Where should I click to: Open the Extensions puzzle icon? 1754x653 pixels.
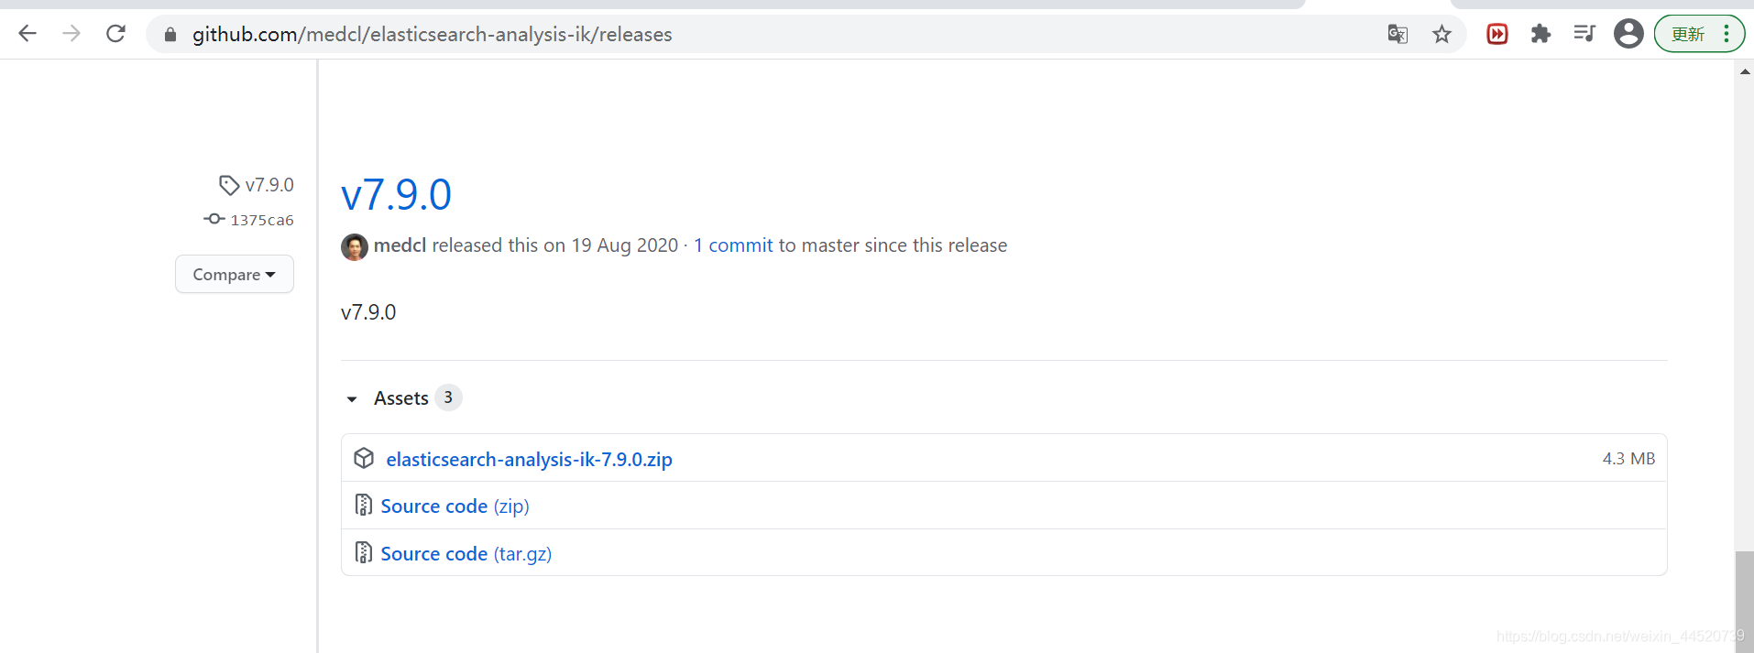(1540, 34)
